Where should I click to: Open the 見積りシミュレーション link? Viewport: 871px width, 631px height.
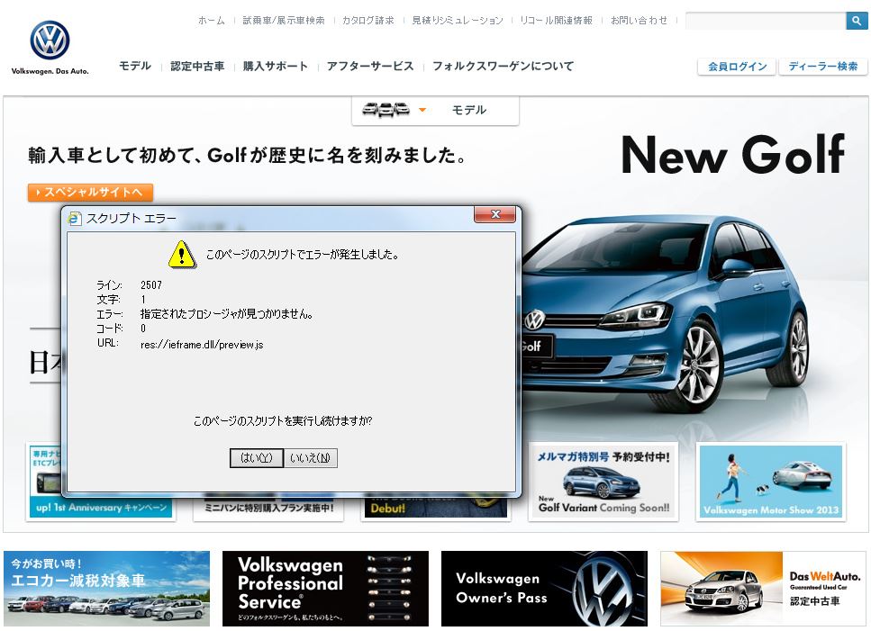(x=458, y=21)
